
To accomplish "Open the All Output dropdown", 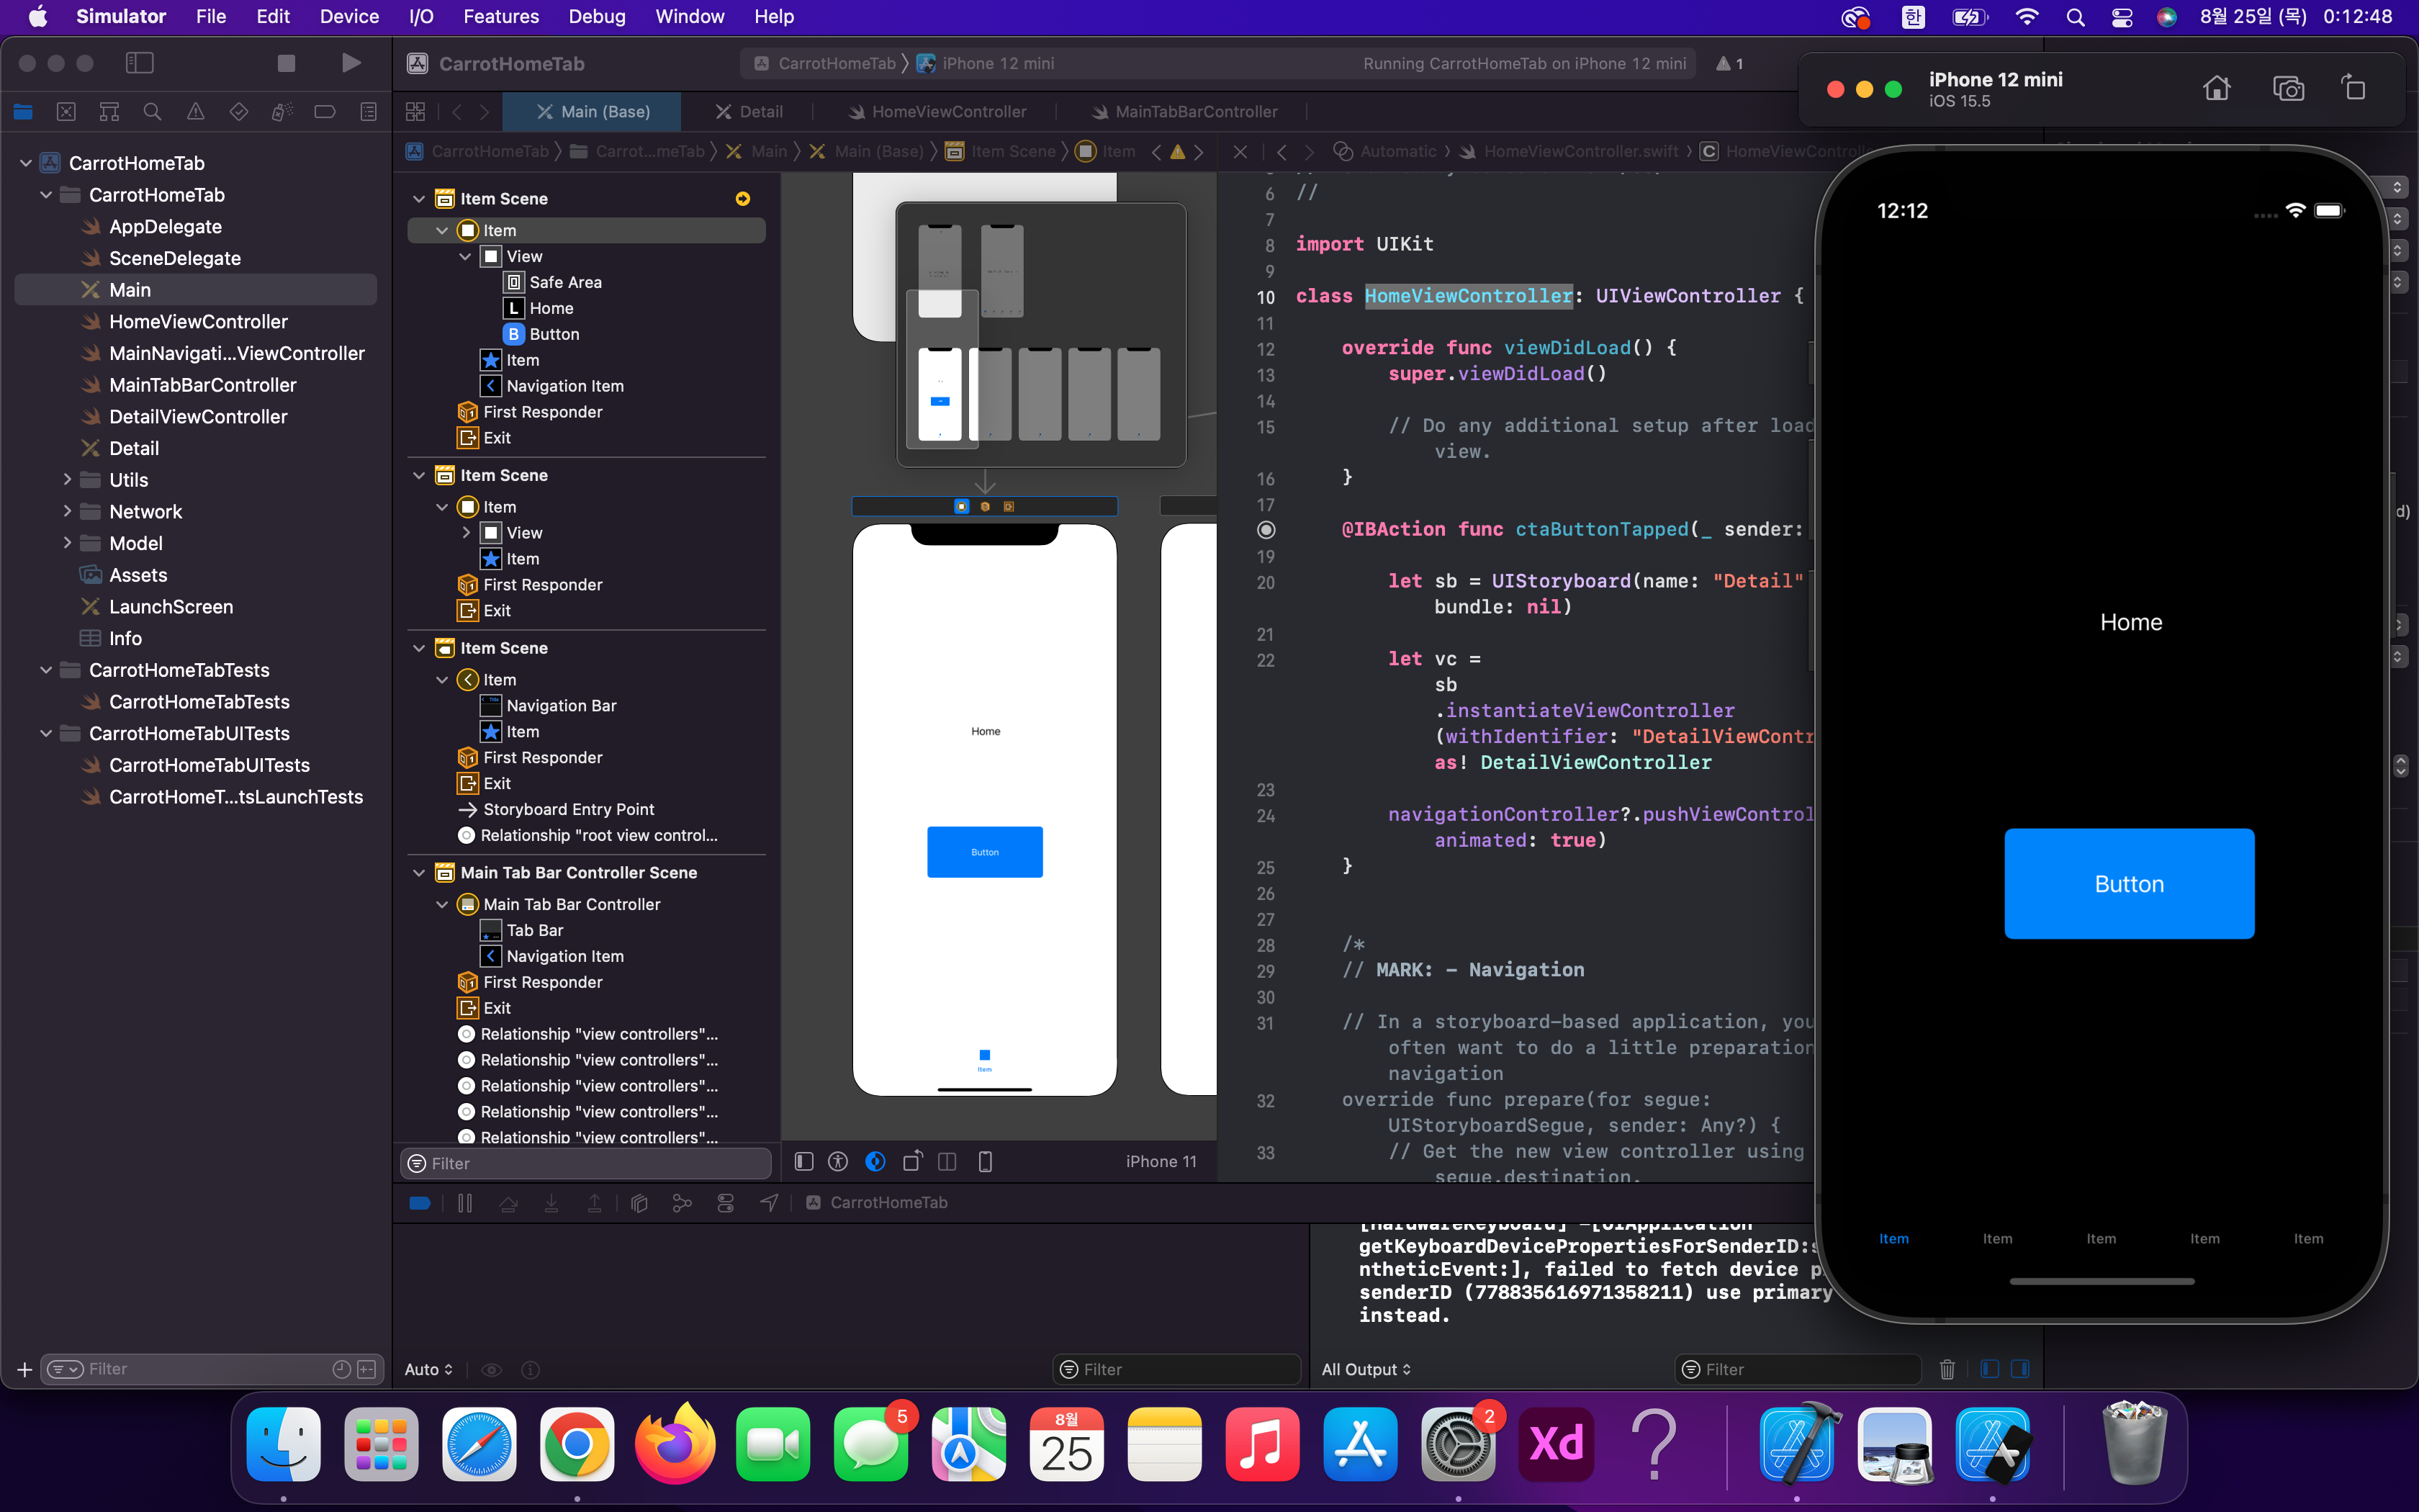I will [1366, 1369].
